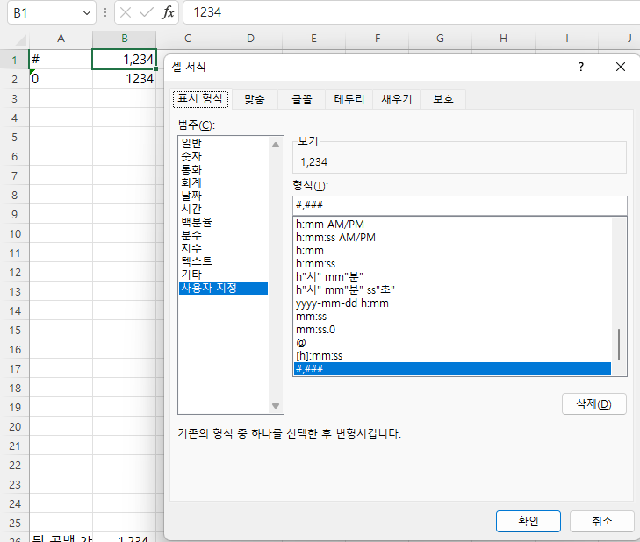Screen dimensions: 640x542
Task: Select column B header
Action: (125, 39)
